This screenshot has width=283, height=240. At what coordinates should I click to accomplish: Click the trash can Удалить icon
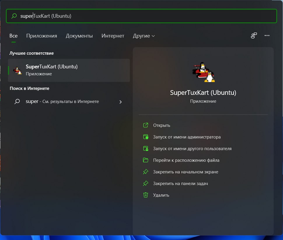click(146, 195)
